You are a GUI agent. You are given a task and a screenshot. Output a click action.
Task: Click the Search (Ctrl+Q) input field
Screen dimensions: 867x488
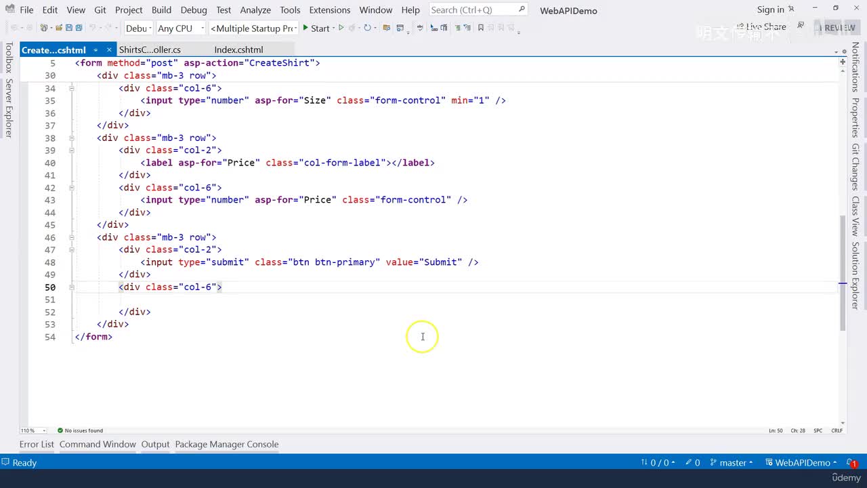click(x=478, y=9)
